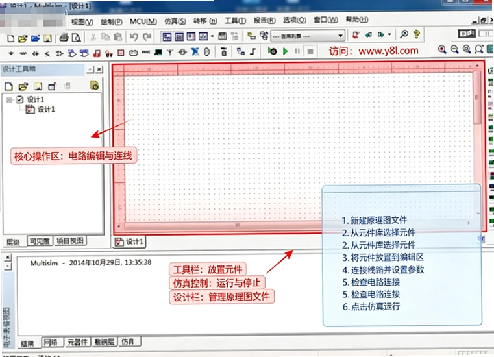Switch to 可见度 tab
This screenshot has width=494, height=357.
click(x=40, y=241)
